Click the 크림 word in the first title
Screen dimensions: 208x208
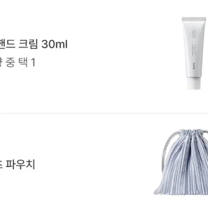click(28, 44)
